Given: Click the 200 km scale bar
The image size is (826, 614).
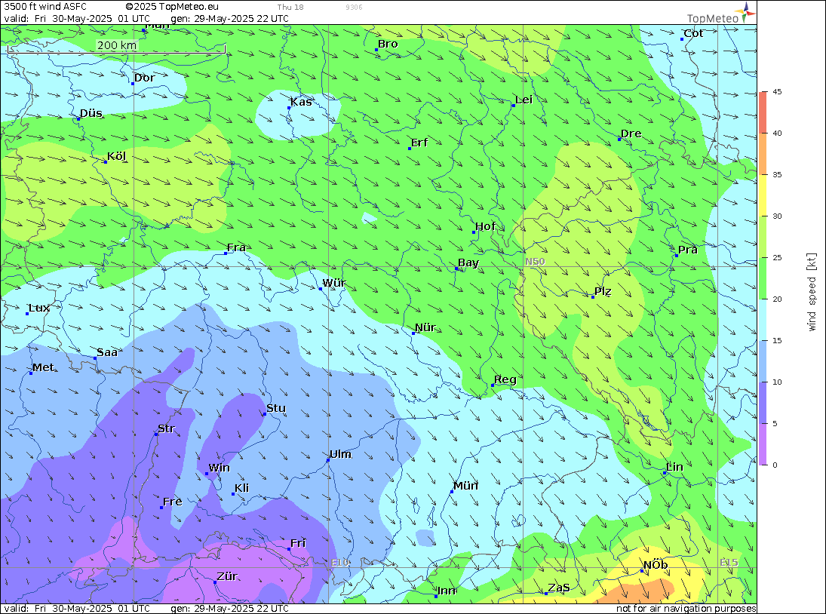Looking at the screenshot, I should (x=116, y=48).
